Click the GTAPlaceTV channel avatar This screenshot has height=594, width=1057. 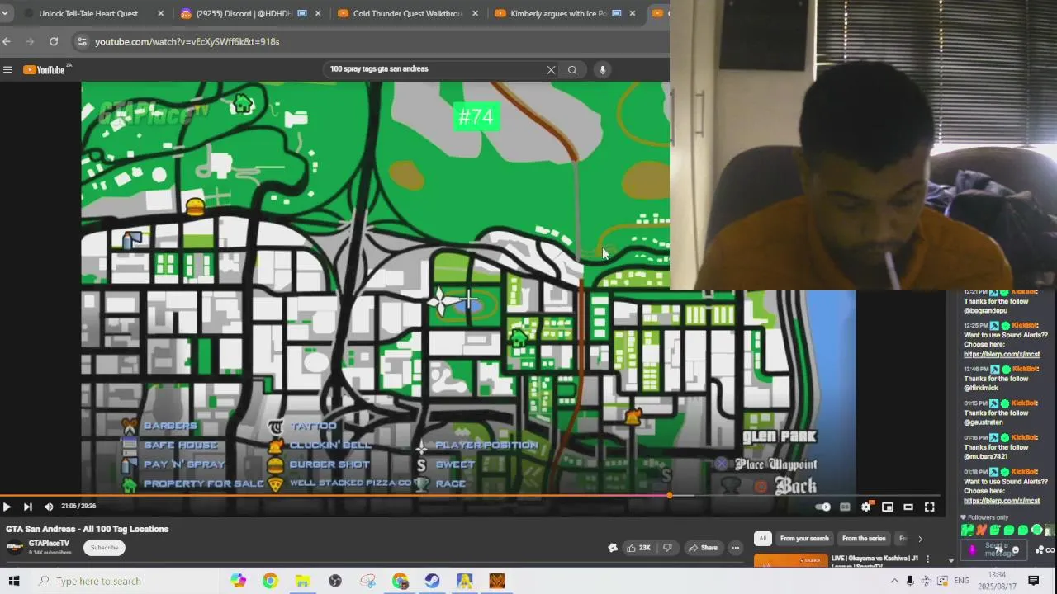[15, 548]
